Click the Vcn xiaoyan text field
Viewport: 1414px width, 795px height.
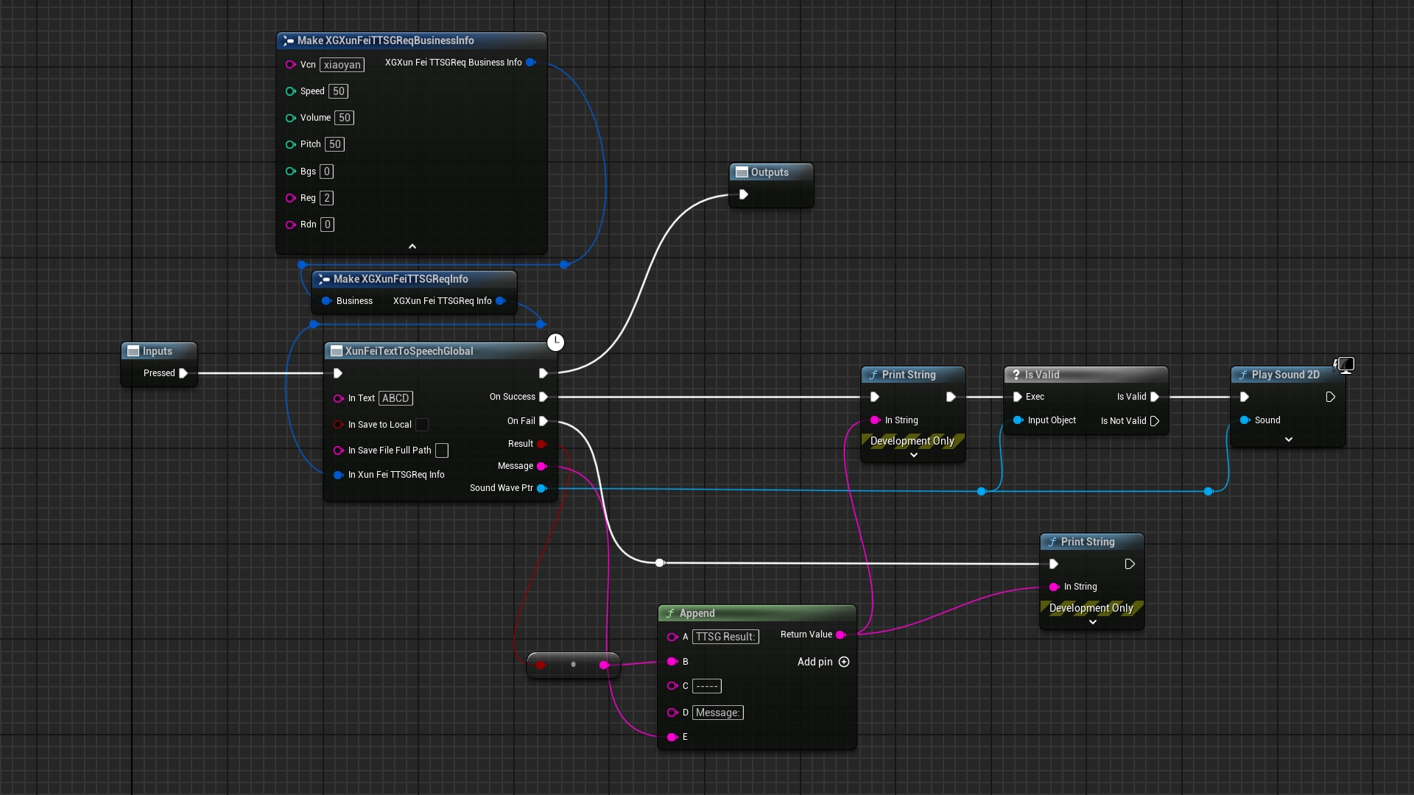tap(342, 65)
